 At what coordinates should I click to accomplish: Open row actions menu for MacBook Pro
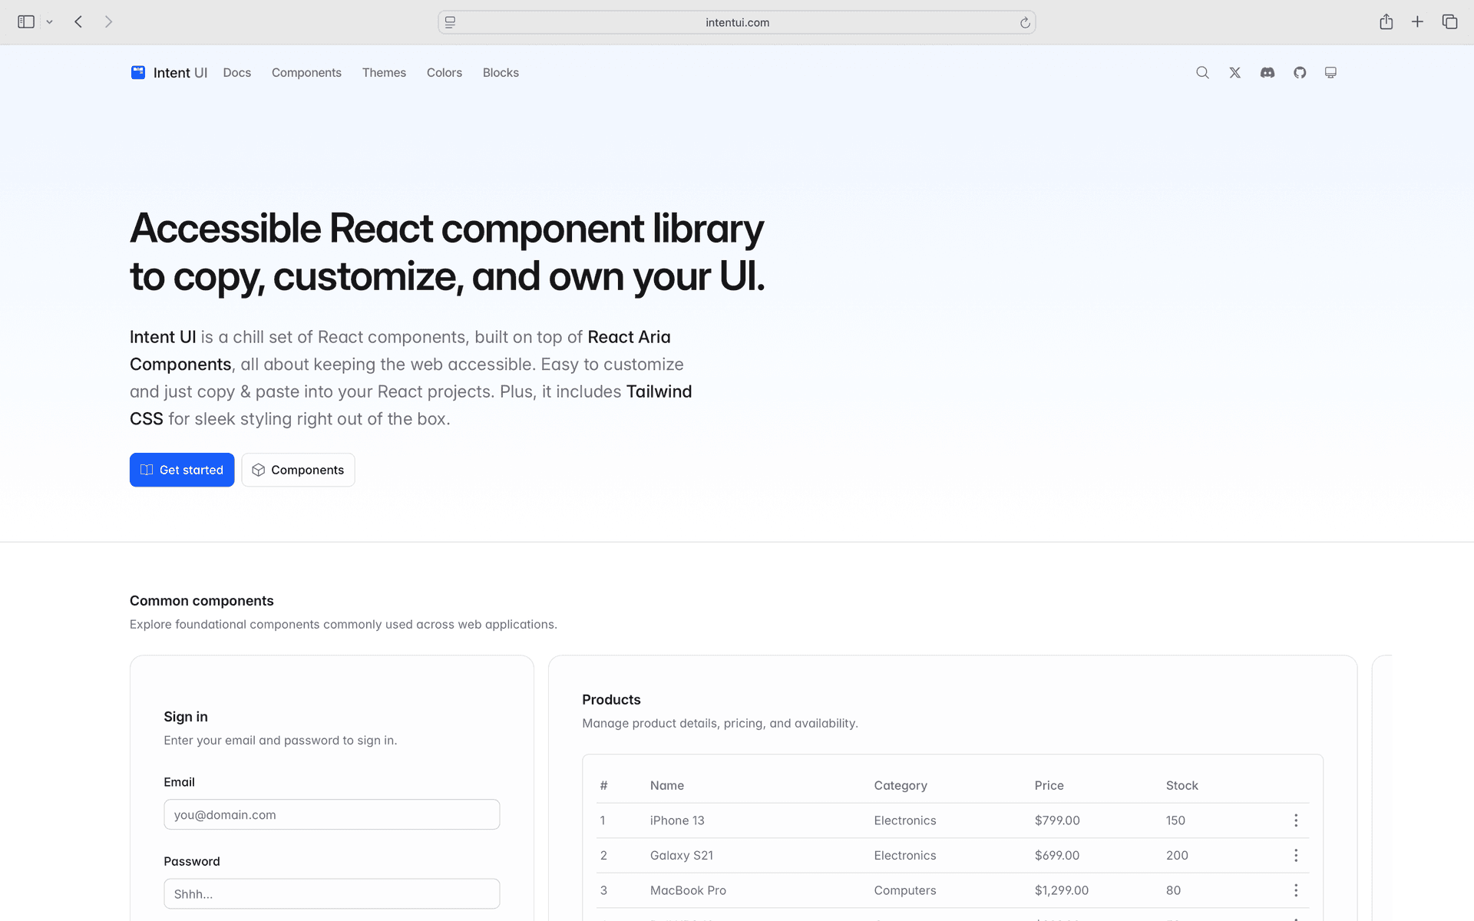click(1295, 890)
